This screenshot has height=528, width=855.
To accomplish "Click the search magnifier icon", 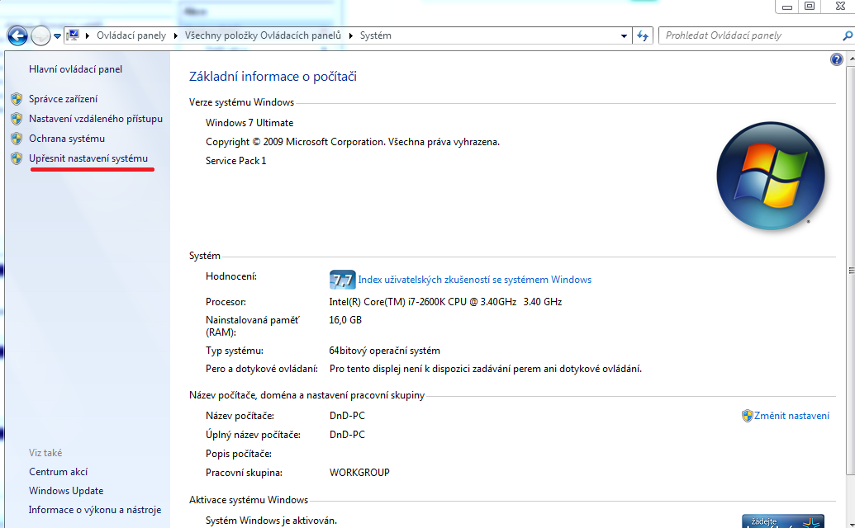I will point(848,36).
